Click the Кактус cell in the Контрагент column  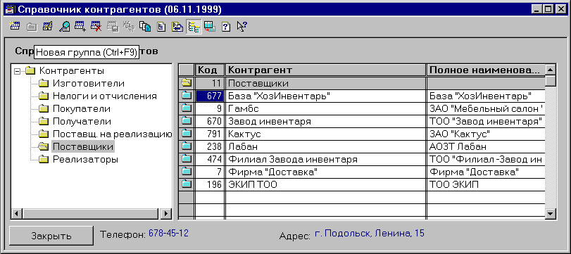coord(325,134)
